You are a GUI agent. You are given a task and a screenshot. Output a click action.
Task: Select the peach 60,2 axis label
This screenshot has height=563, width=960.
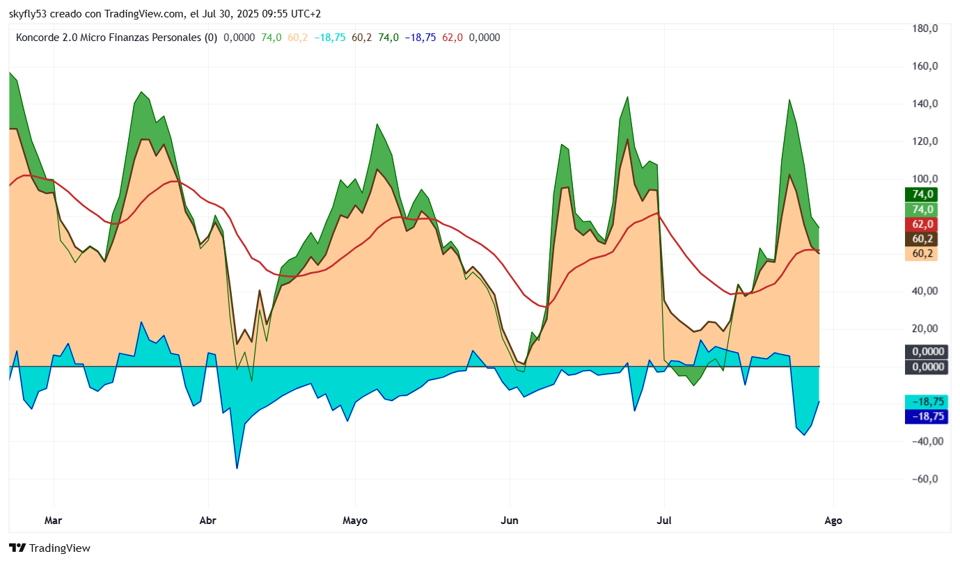click(921, 253)
